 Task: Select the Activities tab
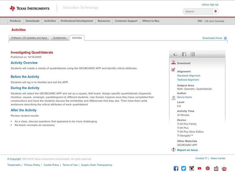pyautogui.click(x=77, y=38)
